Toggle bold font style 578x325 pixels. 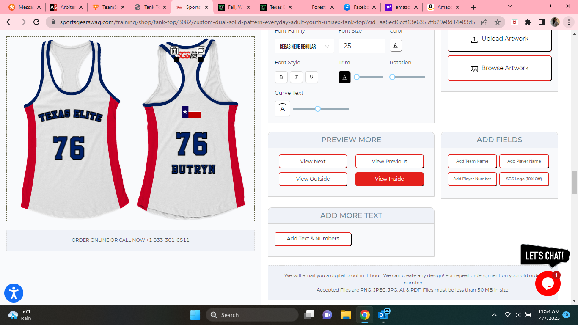tap(281, 77)
